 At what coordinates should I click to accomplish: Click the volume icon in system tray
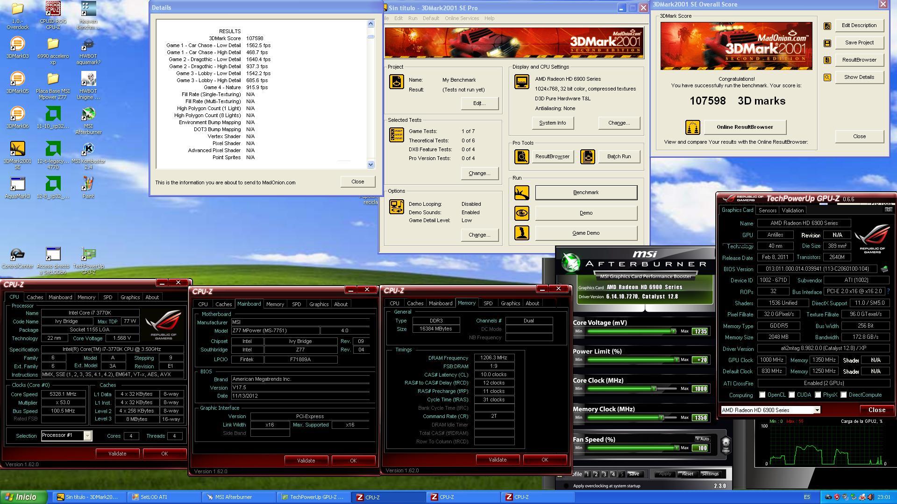(x=870, y=497)
